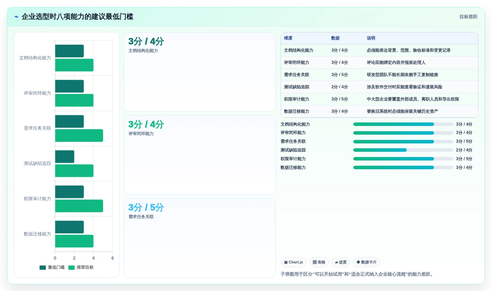Click the 权限审计能力 progress bar
This screenshot has height=291, width=492.
click(403, 159)
